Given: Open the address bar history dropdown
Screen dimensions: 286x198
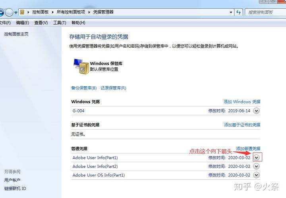Looking at the screenshot, I should pos(231,12).
